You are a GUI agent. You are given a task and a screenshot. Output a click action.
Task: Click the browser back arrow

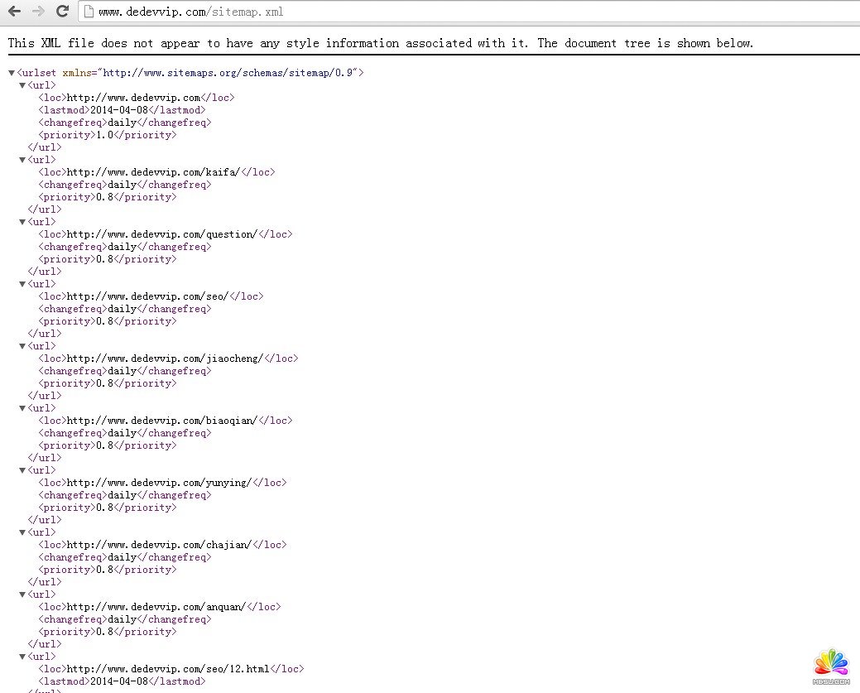coord(14,12)
